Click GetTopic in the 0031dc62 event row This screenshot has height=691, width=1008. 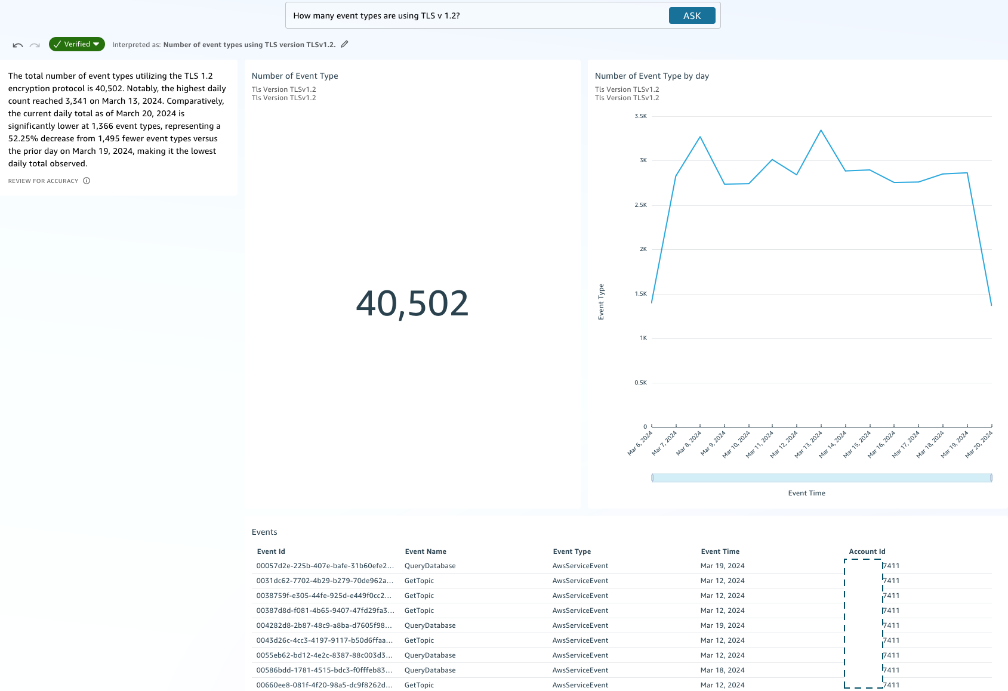coord(419,581)
